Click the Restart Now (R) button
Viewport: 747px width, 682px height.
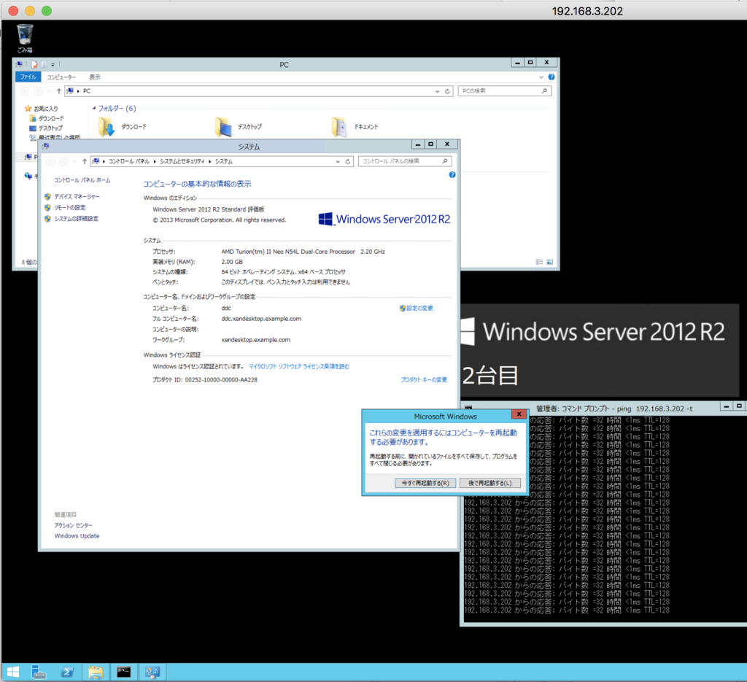pos(425,483)
